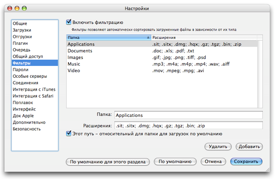Open the Особые серверы section

coord(34,76)
